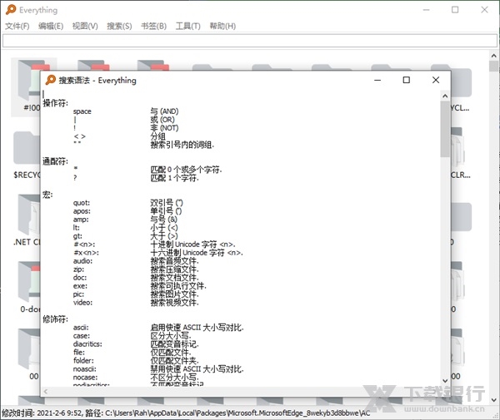Click the 'video:' macro entry
Viewport: 500px width, 420px height.
(x=82, y=302)
